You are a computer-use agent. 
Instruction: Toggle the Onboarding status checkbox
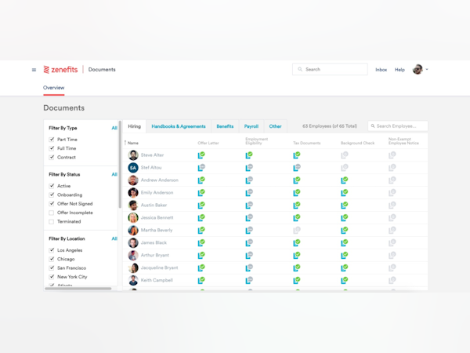(52, 195)
